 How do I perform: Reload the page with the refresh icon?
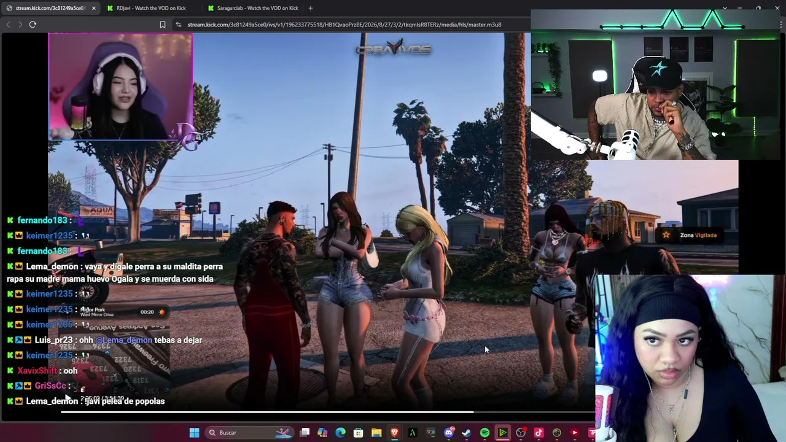pos(33,25)
